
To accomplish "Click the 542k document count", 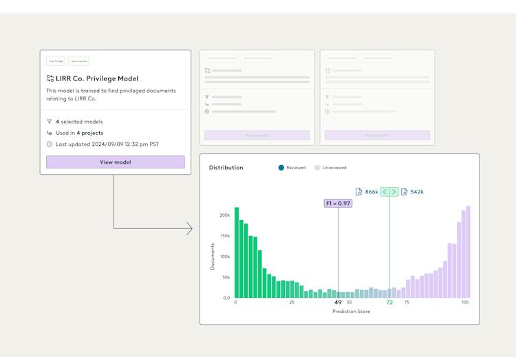I will (x=417, y=192).
